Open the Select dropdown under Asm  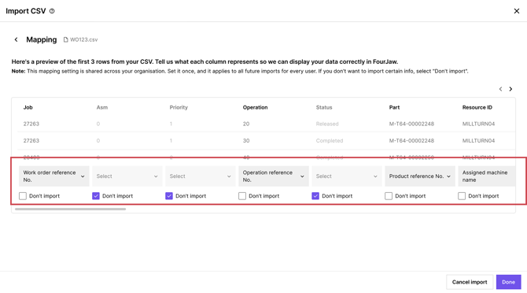pos(127,176)
